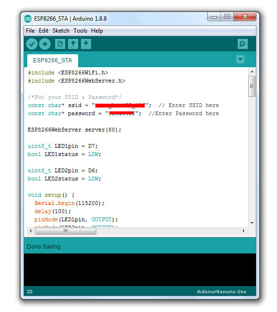Click the 'pinMode(LED1pin, OUTPUT);' line
The image size is (277, 312).
point(76,220)
